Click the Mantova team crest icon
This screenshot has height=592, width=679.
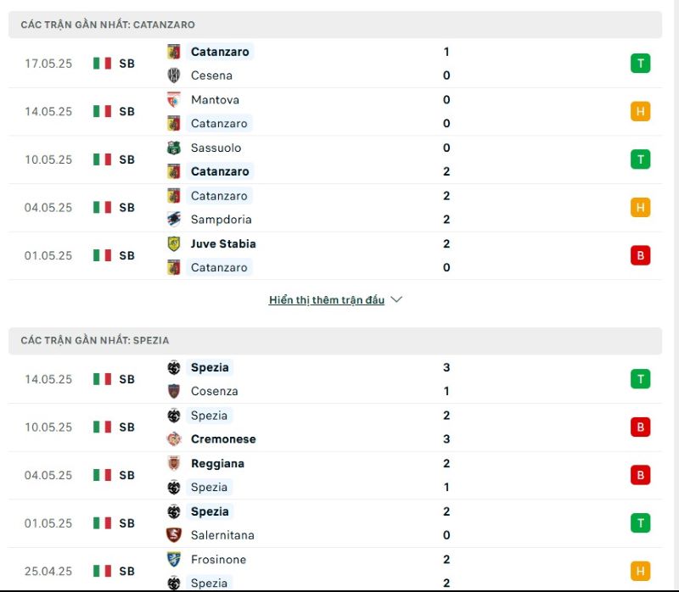(174, 99)
